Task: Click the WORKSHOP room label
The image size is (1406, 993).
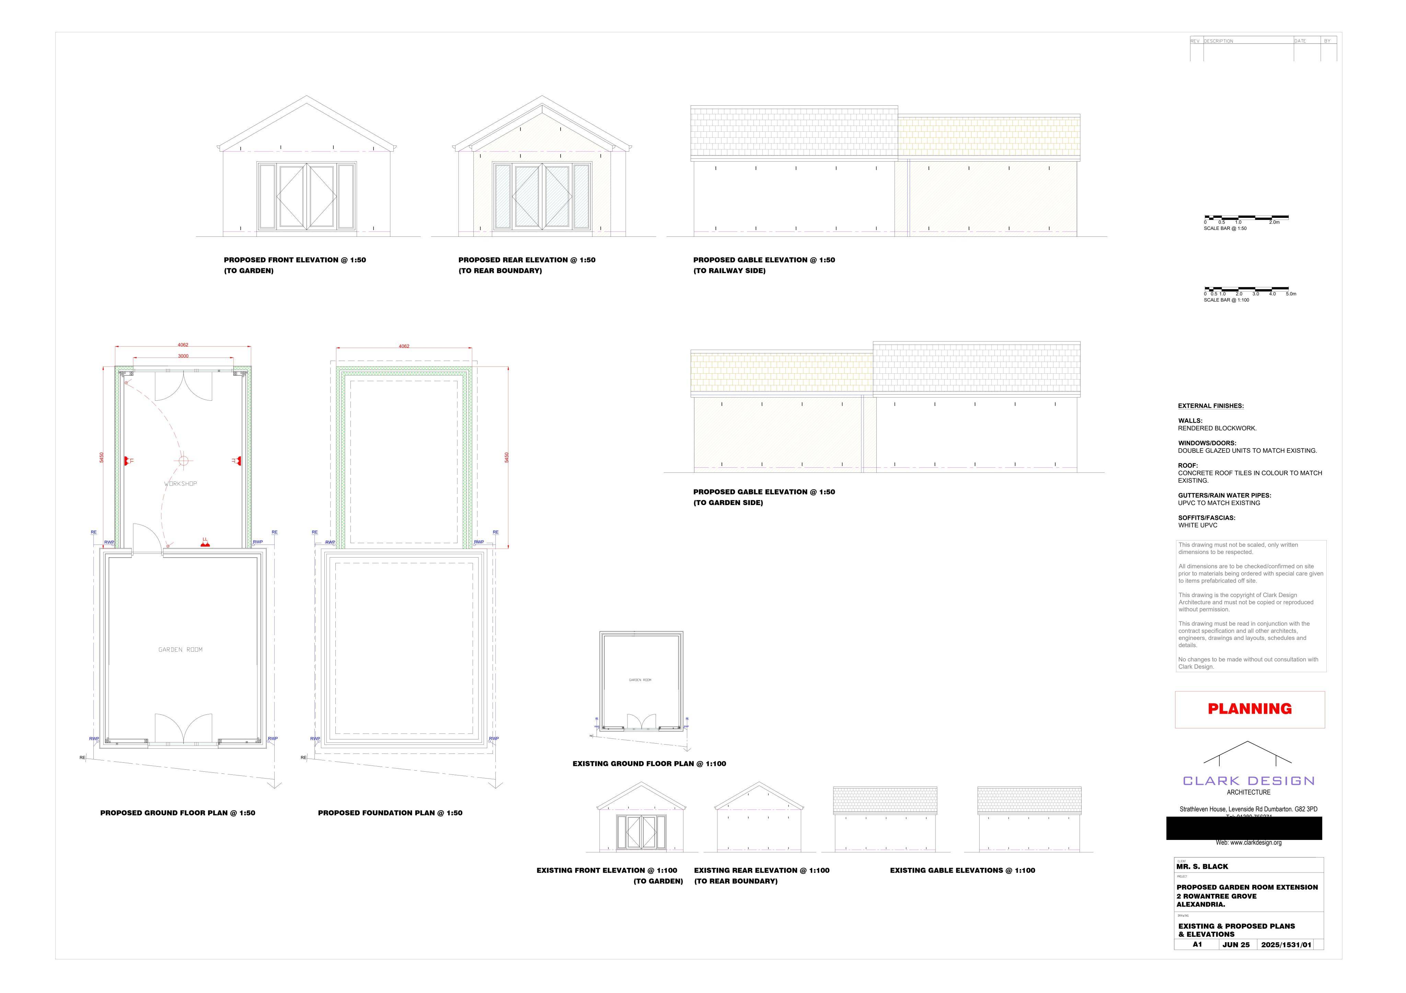Action: pos(181,484)
